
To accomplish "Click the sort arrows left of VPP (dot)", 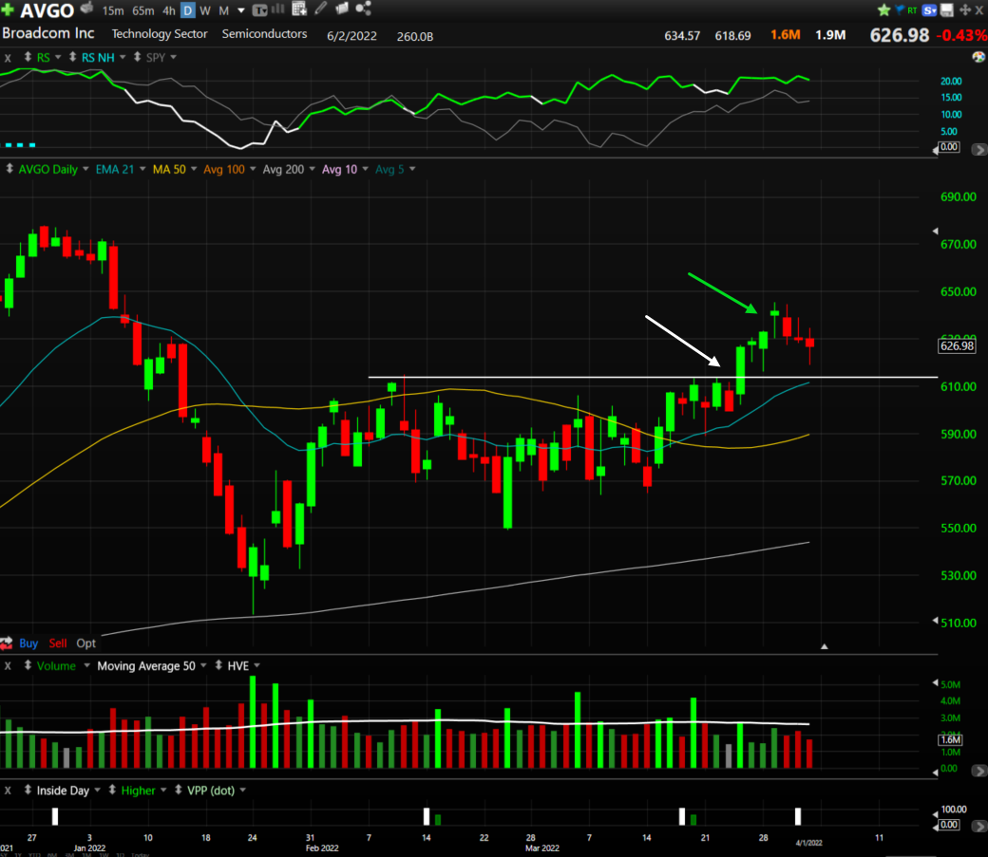I will (179, 790).
